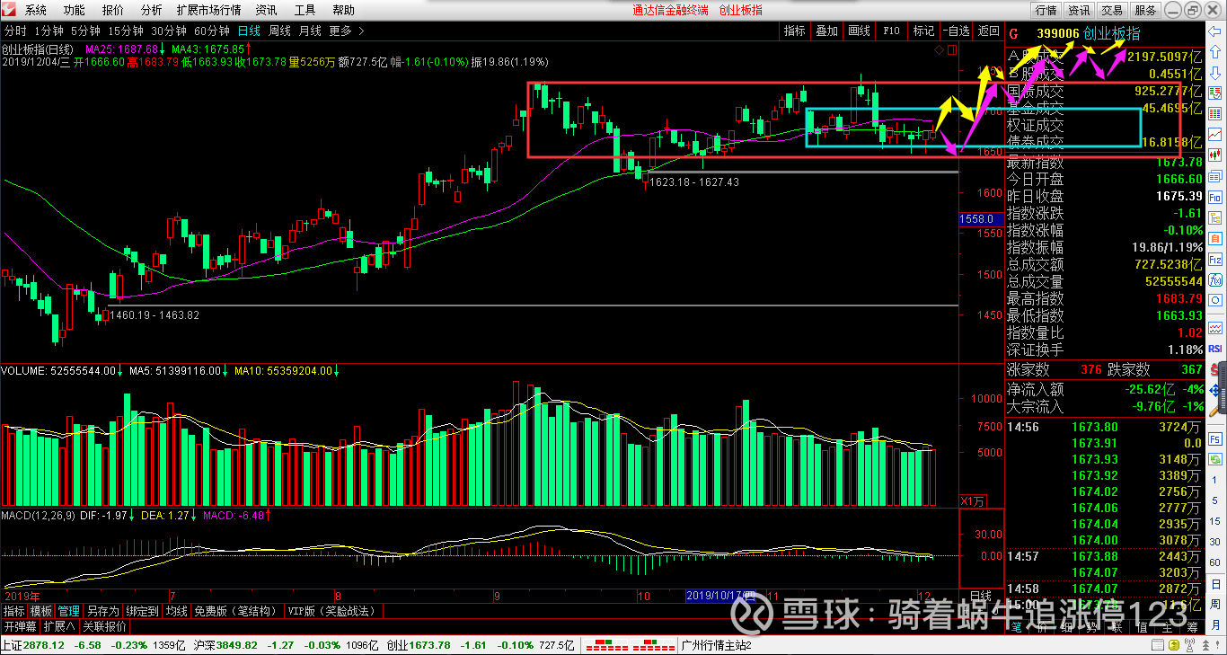Click the F10 info sidebar icon
The width and height of the screenshot is (1227, 655).
1215,198
